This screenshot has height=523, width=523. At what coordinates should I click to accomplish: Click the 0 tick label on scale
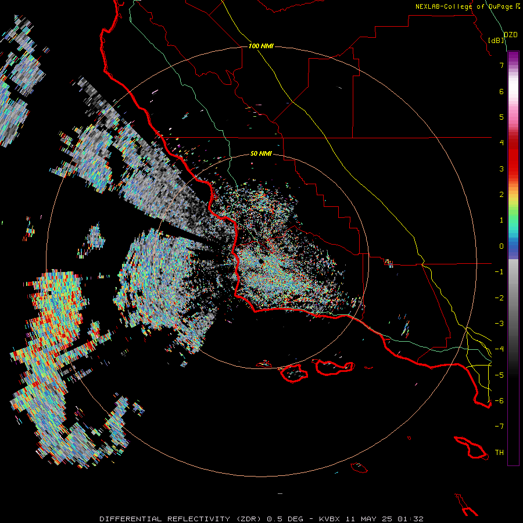coord(501,246)
